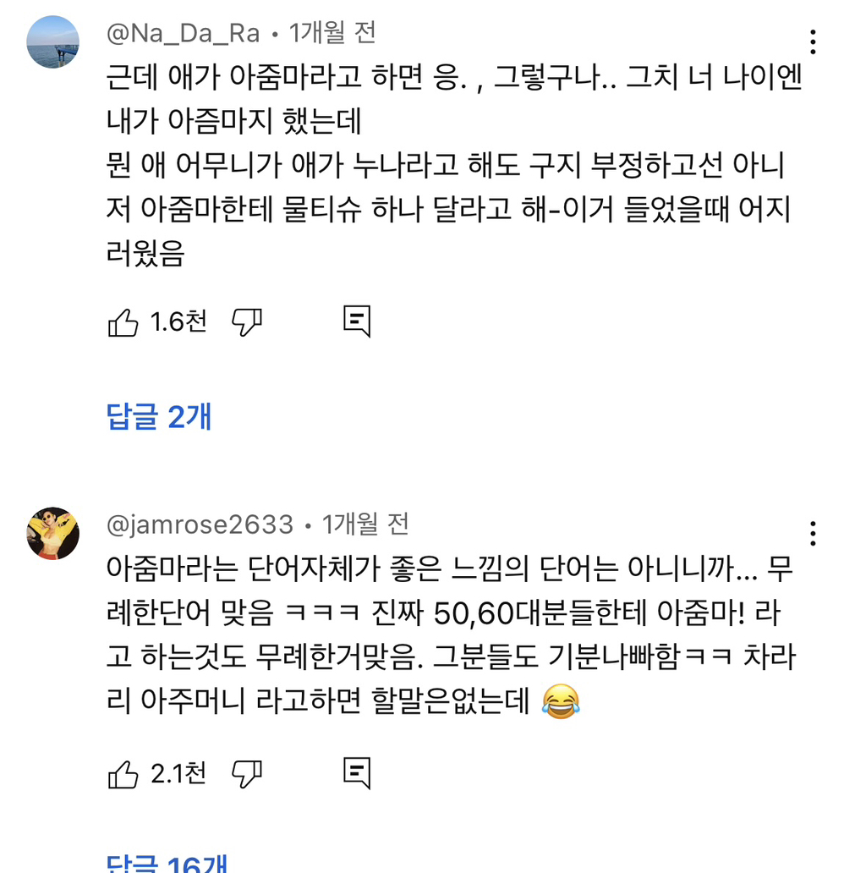Visit the @jamrose2633 channel via username
The image size is (866, 873).
click(200, 525)
